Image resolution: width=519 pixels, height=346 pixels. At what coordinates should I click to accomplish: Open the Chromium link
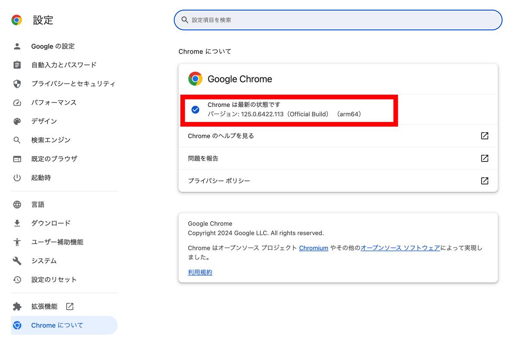click(x=314, y=248)
